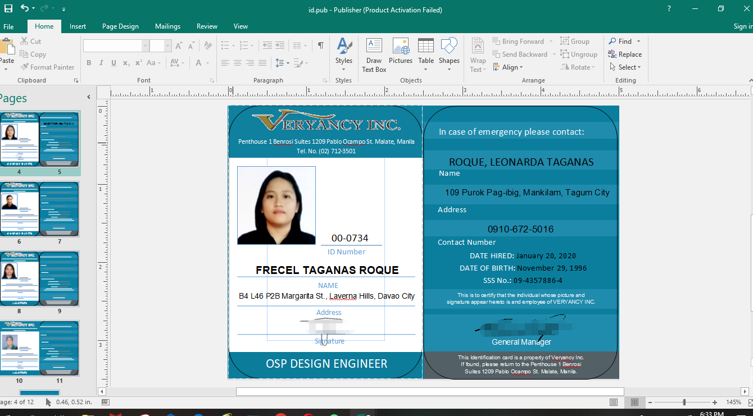The height and width of the screenshot is (416, 753).
Task: Switch to the Page Design tab
Action: [120, 26]
